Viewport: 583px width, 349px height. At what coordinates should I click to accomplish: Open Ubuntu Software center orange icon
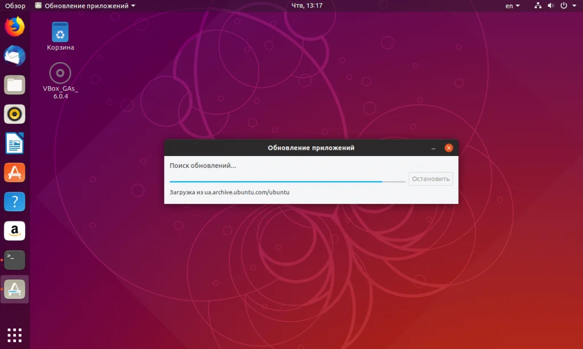pos(14,173)
